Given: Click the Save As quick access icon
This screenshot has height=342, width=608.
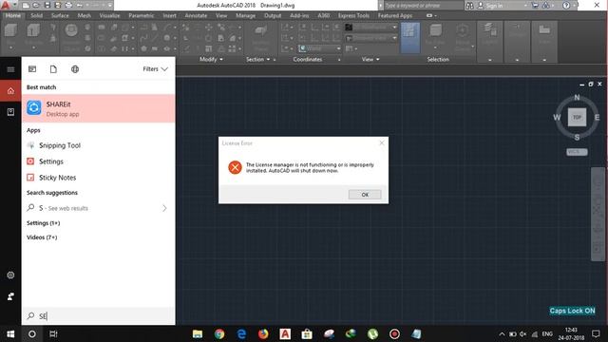Looking at the screenshot, I should (57, 6).
